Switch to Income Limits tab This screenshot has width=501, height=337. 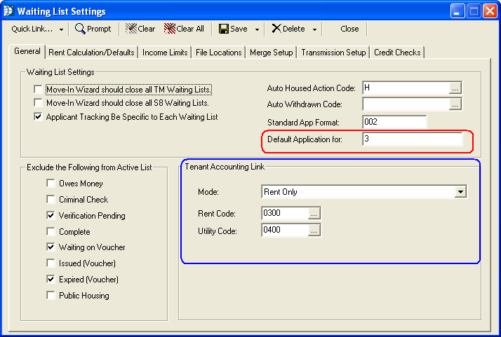165,53
